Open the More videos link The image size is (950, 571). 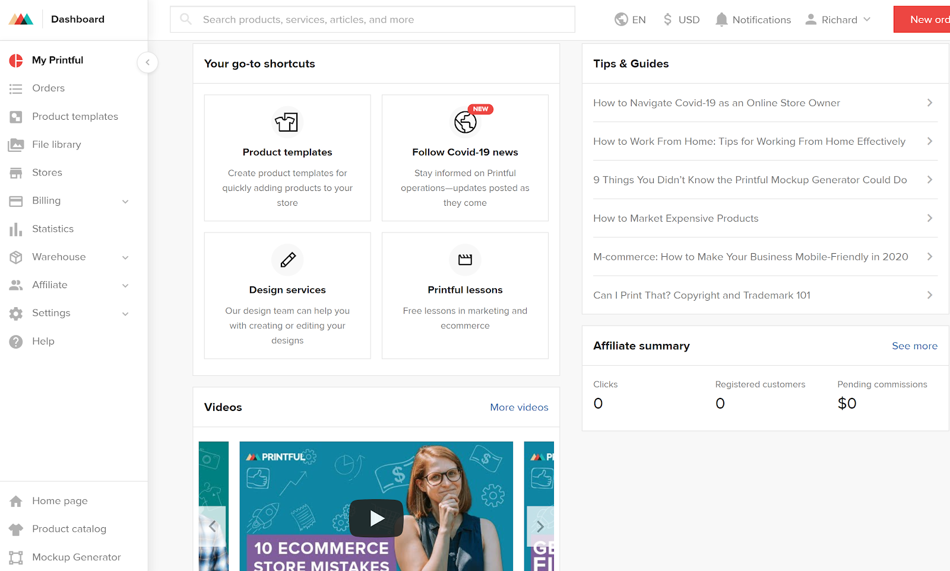[519, 407]
